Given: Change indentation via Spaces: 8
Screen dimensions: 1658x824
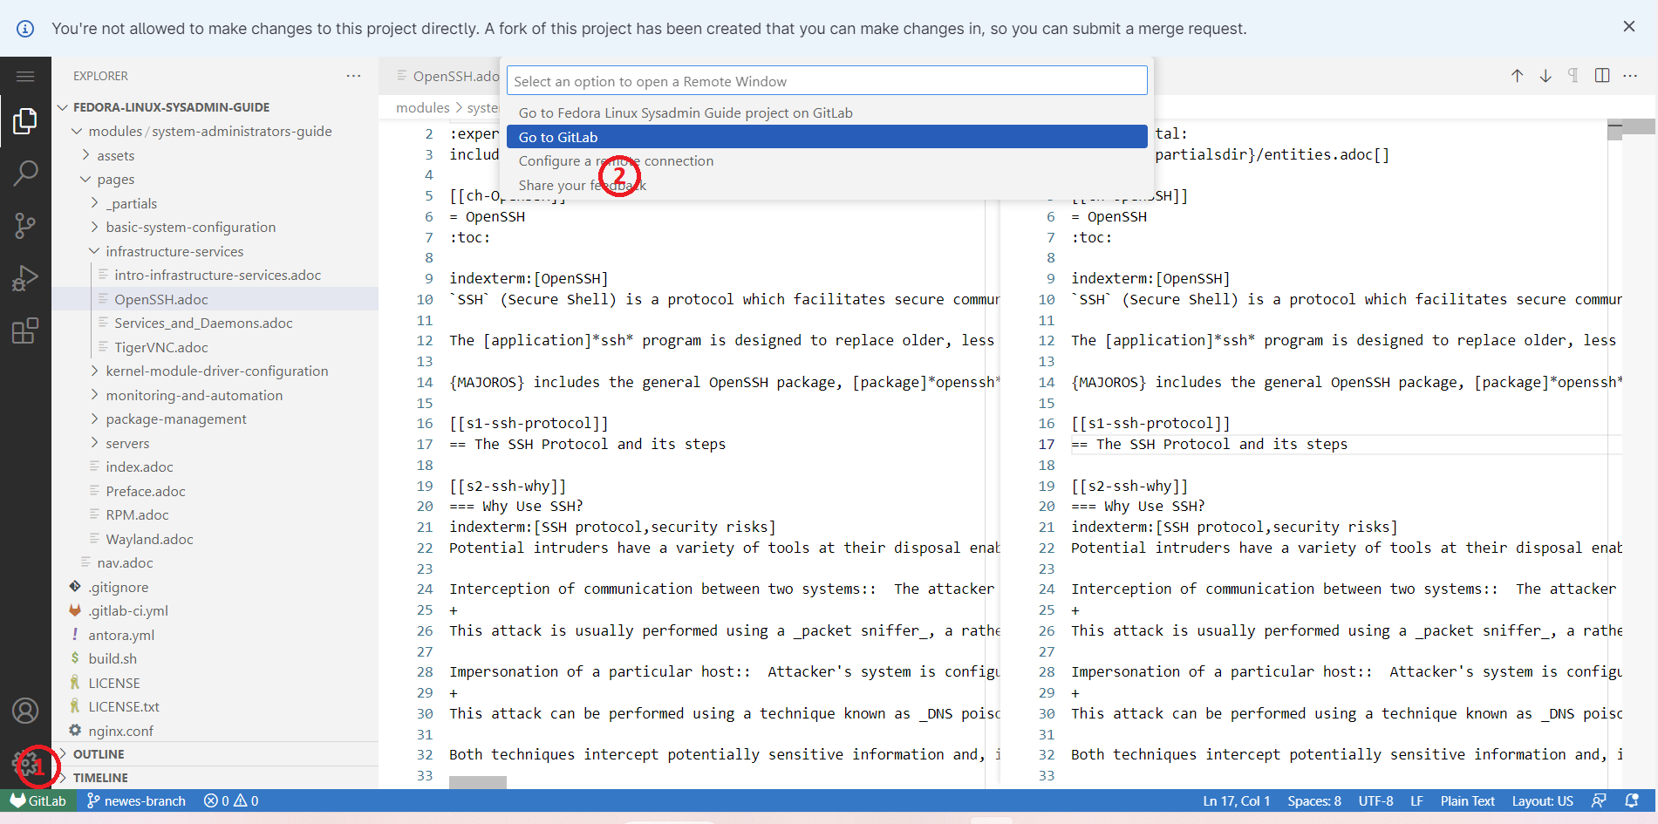Looking at the screenshot, I should [1314, 800].
